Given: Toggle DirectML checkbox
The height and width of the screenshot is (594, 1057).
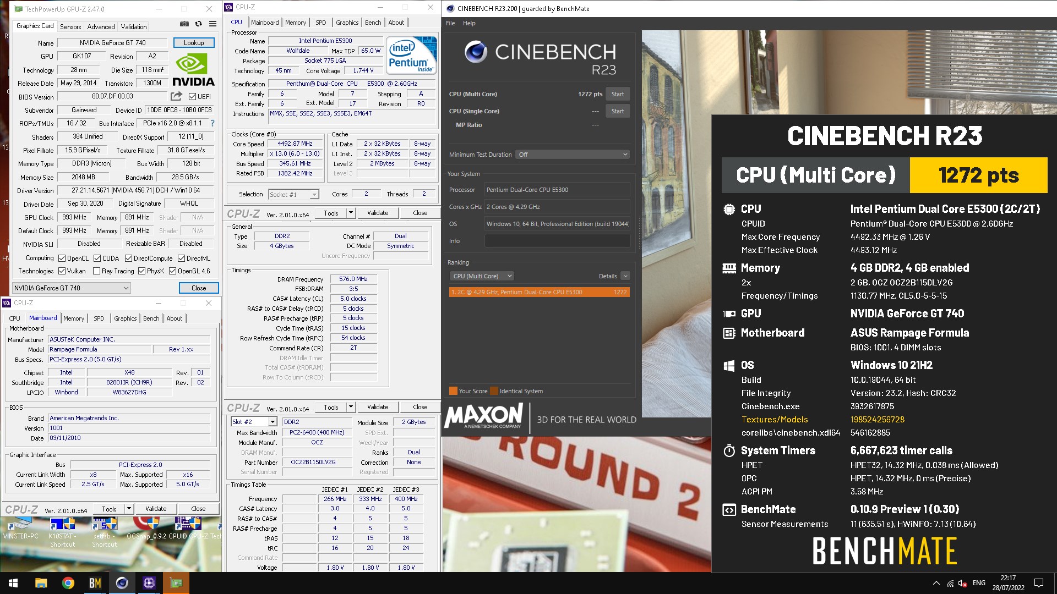Looking at the screenshot, I should (x=181, y=258).
